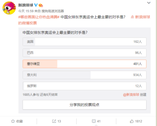The image size is (157, 126).
Task: Click the @新浪排球 creator mention
Action: [131, 95]
